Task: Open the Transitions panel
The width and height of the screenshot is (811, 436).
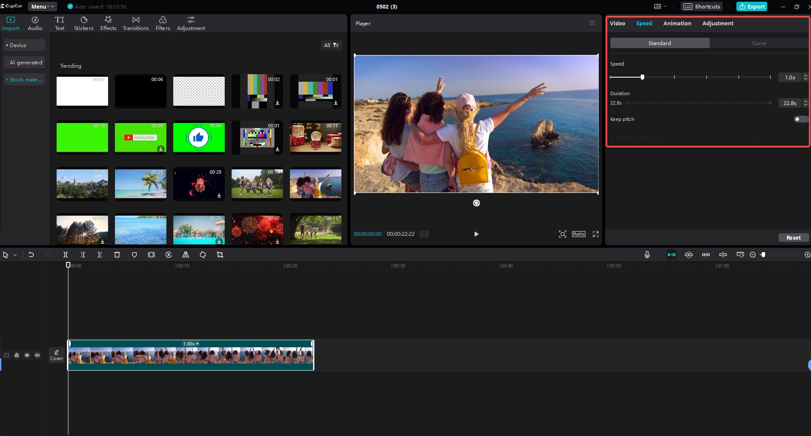Action: click(x=136, y=24)
